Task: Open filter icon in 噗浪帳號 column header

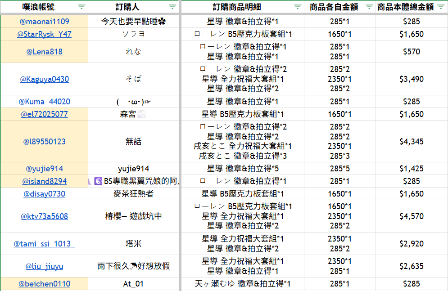Action: (81, 7)
